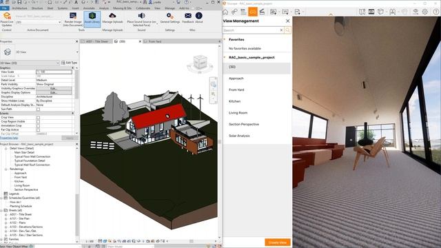441x248 pixels.
Task: Collapse the Favorites section
Action: tap(225, 40)
